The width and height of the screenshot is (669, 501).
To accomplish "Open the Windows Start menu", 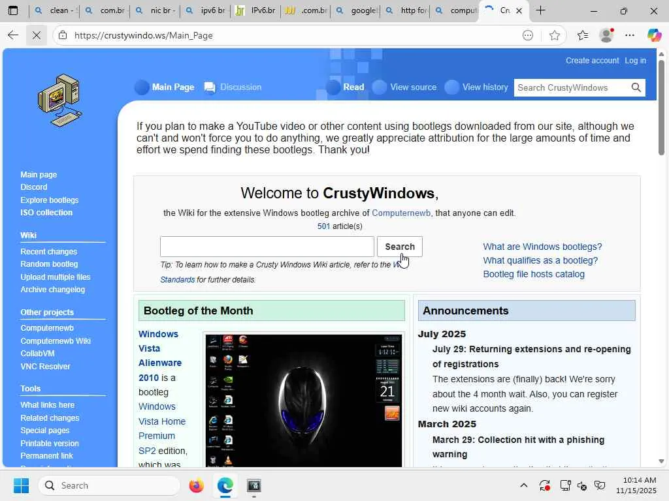I will click(x=21, y=485).
